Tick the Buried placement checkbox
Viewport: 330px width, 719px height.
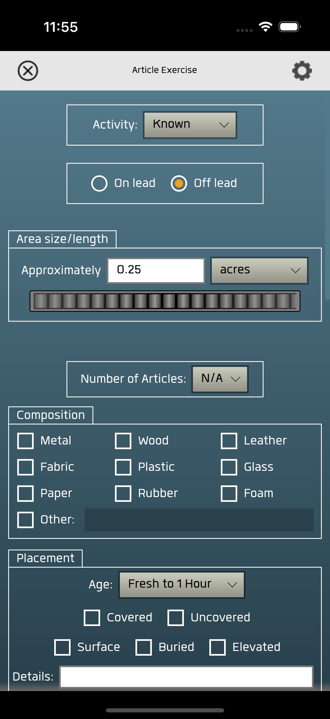(143, 647)
